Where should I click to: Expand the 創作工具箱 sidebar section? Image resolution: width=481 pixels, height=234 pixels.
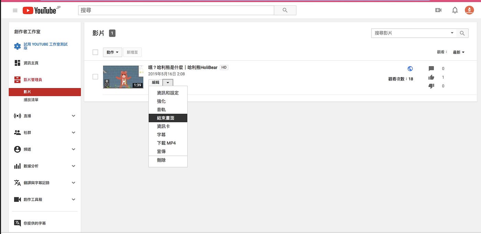click(x=73, y=199)
